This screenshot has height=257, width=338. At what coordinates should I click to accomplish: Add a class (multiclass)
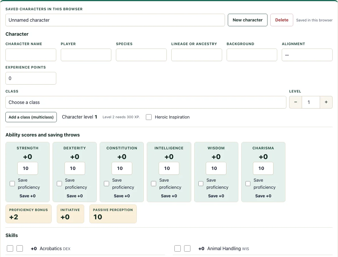point(31,117)
